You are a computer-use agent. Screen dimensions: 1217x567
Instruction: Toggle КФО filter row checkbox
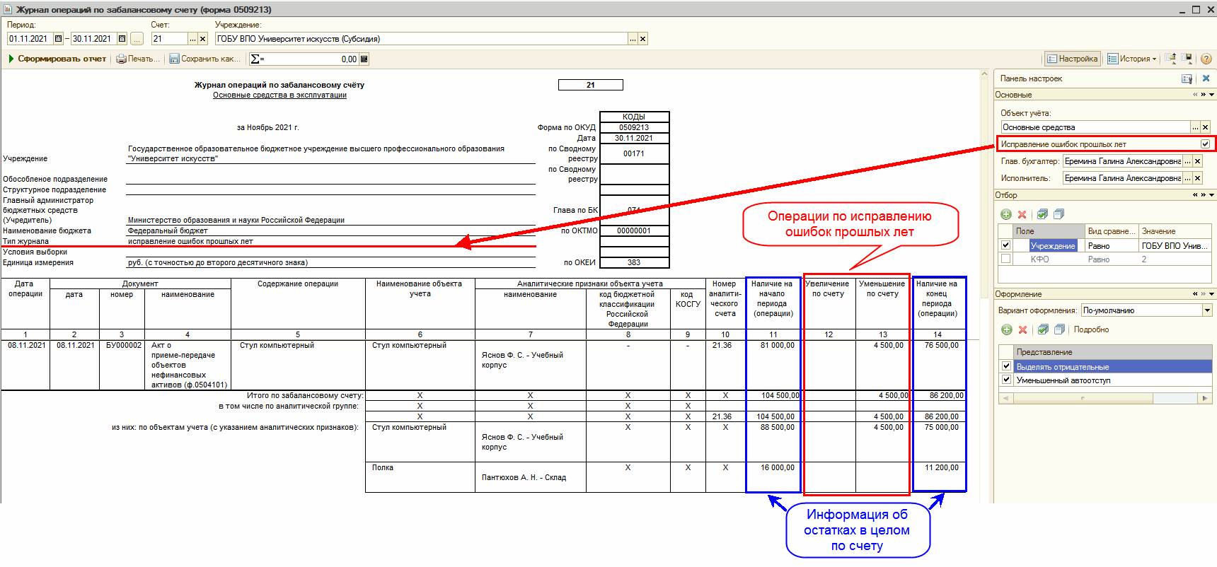tap(1005, 259)
